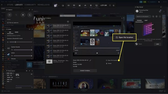Link Steam account in Xbox Social
The image size is (168, 94).
(x=157, y=44)
